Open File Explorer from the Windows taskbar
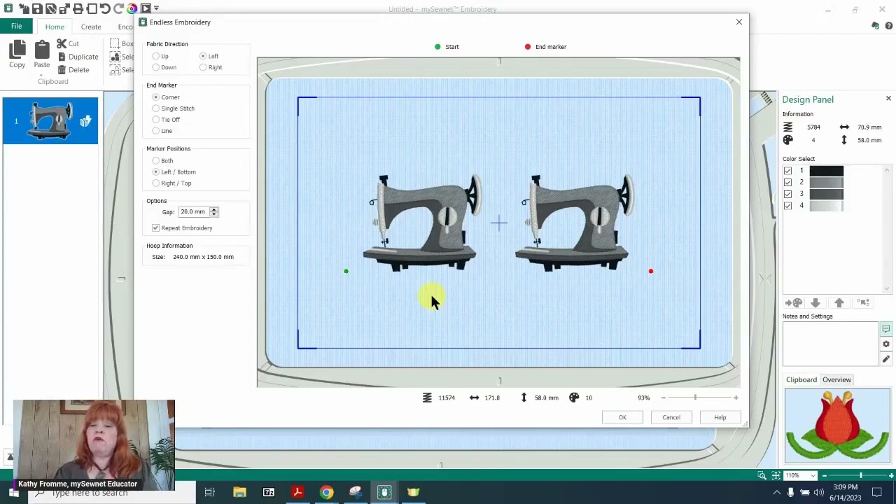 point(239,493)
